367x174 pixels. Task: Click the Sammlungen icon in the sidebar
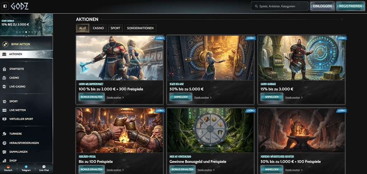4,152
